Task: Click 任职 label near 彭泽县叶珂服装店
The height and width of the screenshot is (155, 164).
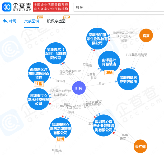Action: coord(94,78)
